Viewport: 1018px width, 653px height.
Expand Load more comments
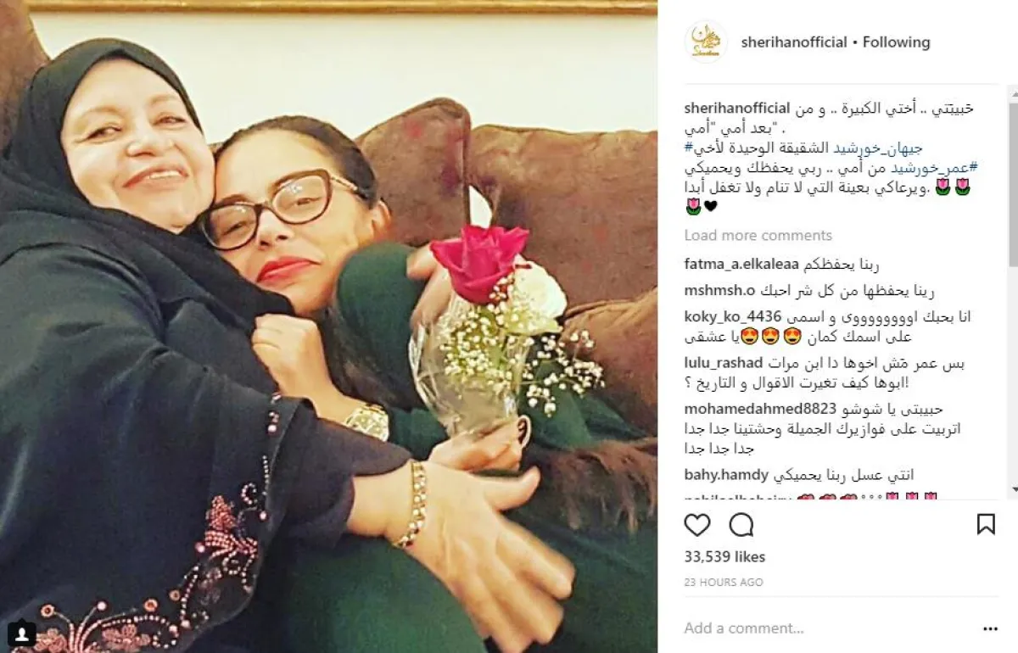pos(758,235)
